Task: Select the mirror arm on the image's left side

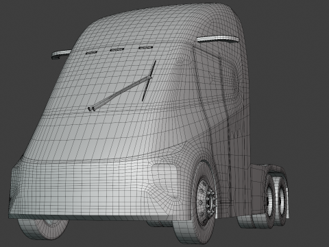Action: 61,54
